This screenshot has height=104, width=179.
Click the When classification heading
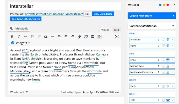pos(132,94)
